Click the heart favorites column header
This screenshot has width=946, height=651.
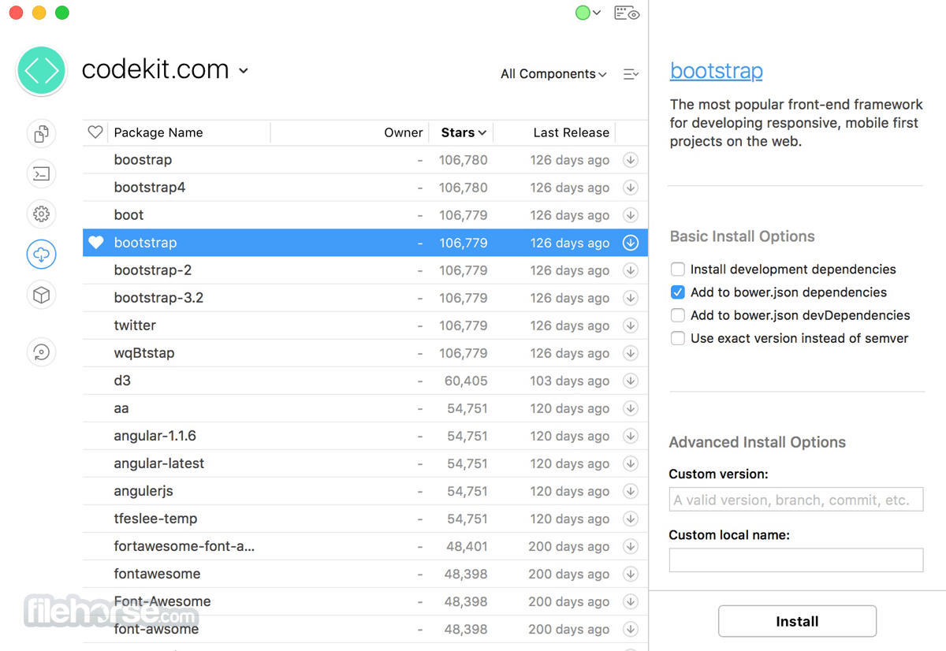[95, 132]
